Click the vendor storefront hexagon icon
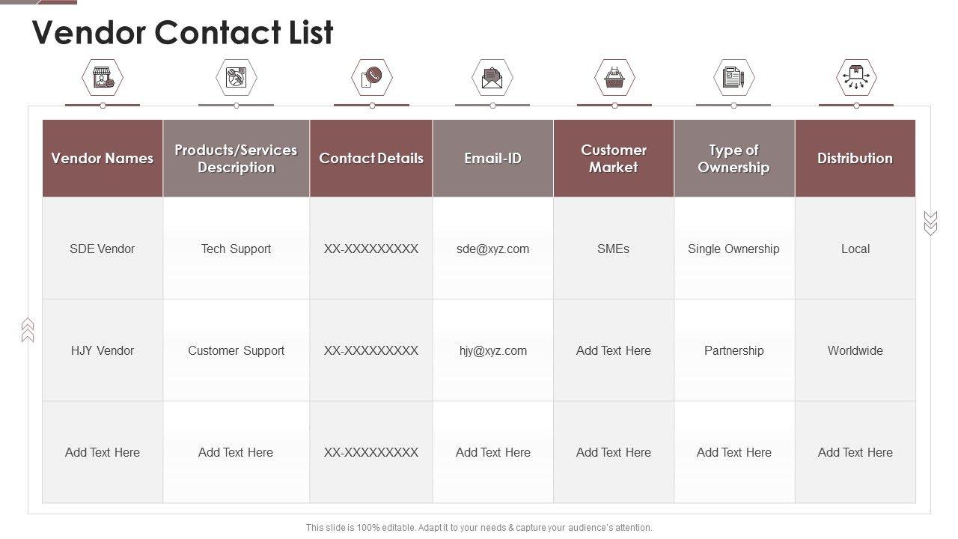The height and width of the screenshot is (539, 958). 102,78
